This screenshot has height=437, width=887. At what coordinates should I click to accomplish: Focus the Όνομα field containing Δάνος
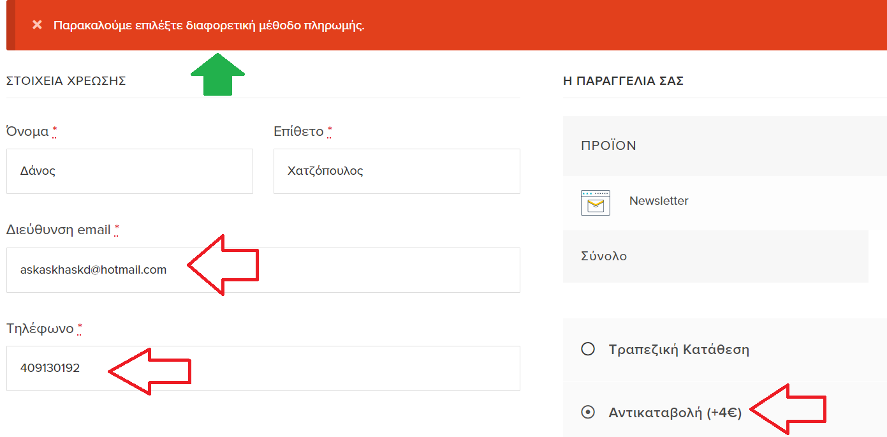(x=129, y=171)
